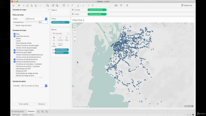Image resolution: width=206 pixels, height=116 pixels.
Task: Click the show mark labels T icon
Action: tap(89, 5)
